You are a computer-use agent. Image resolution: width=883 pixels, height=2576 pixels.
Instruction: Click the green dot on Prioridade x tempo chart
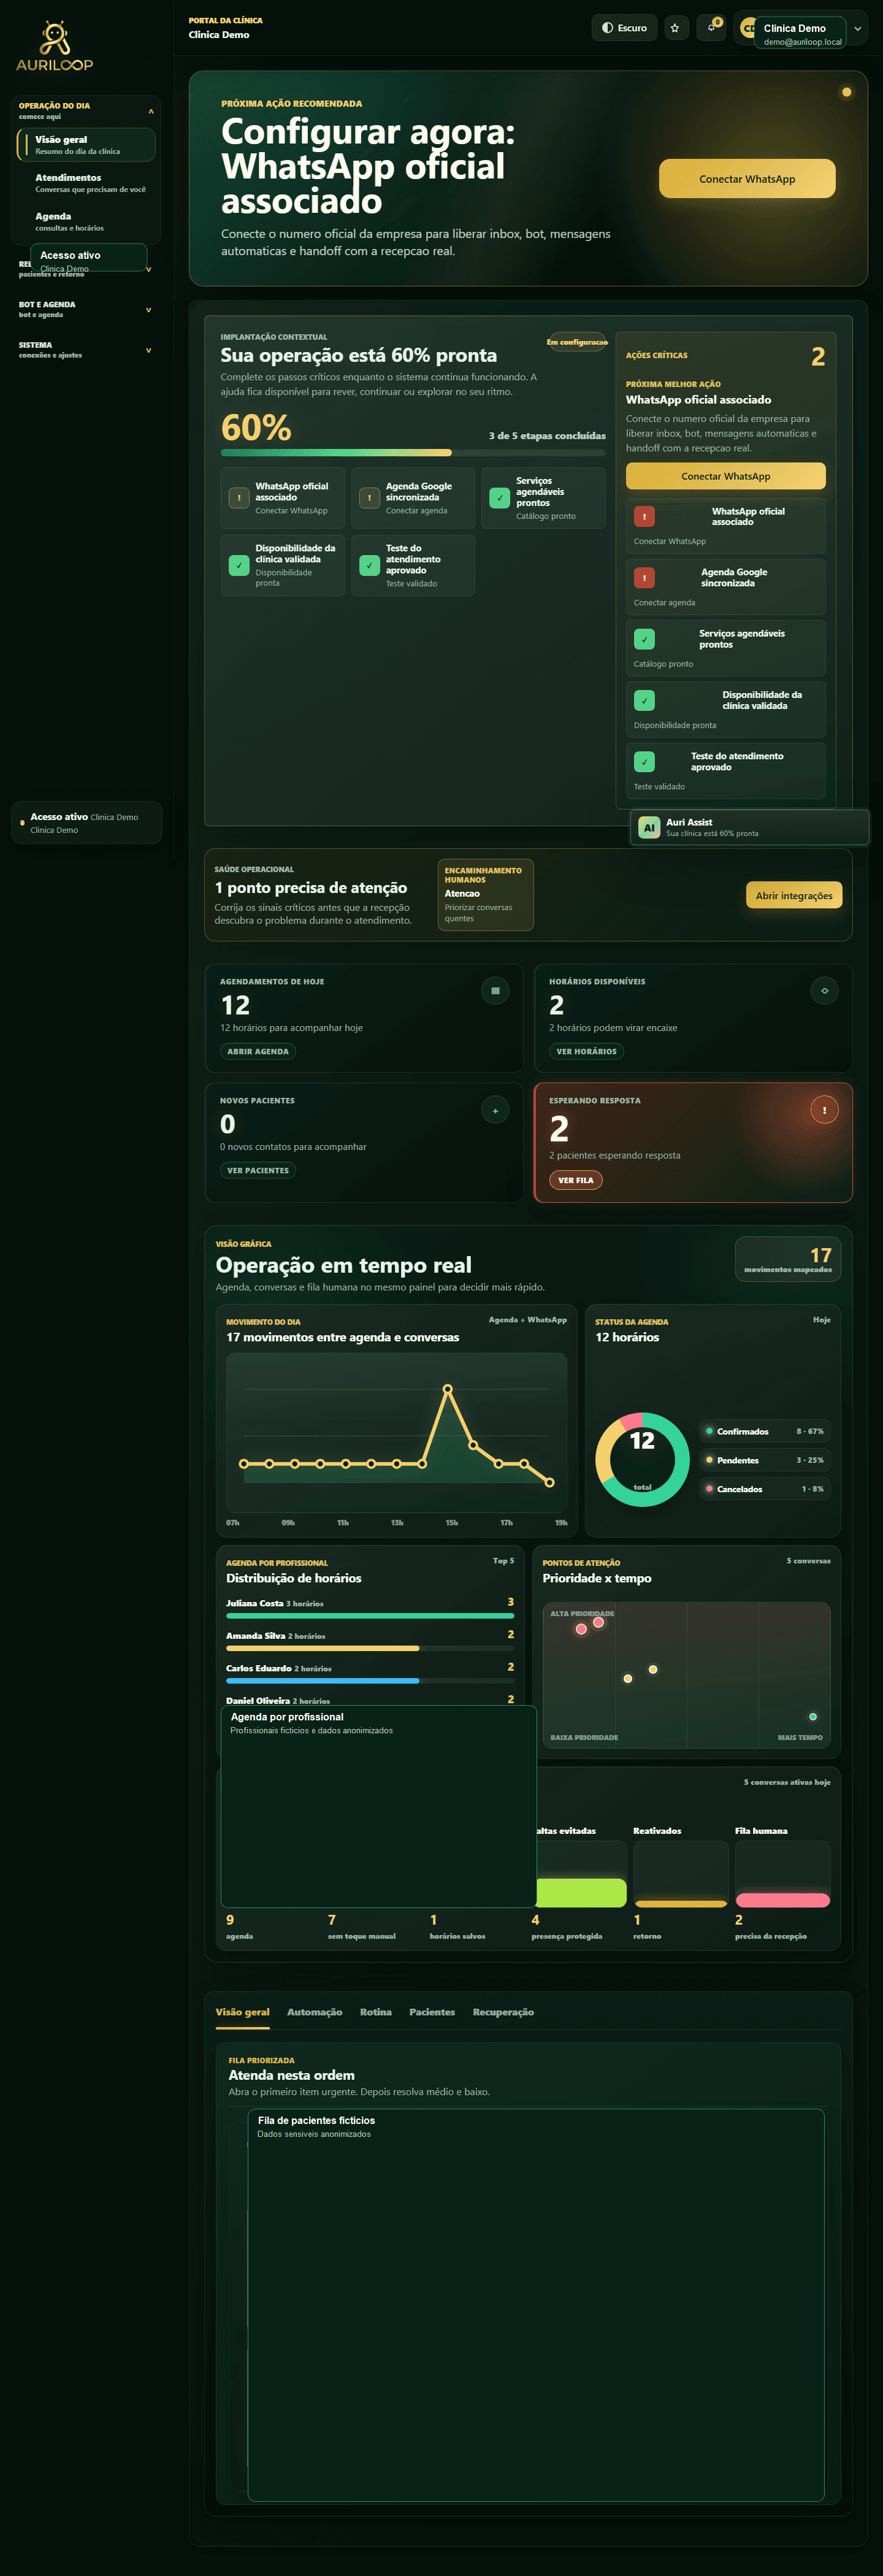813,1716
